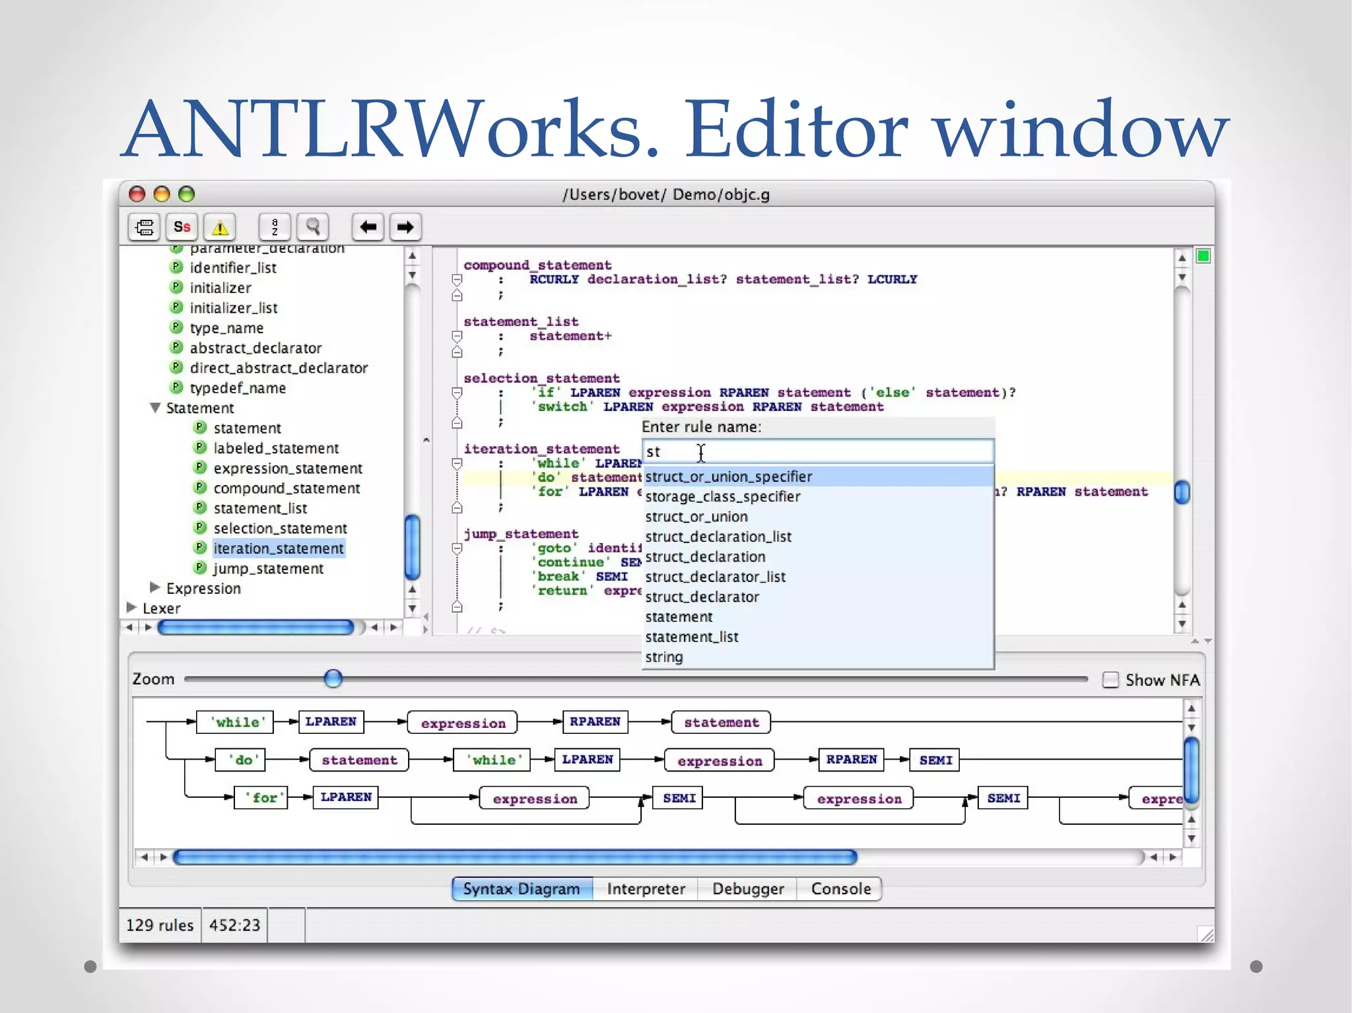
Task: Click the green status indicator square
Action: (x=1203, y=256)
